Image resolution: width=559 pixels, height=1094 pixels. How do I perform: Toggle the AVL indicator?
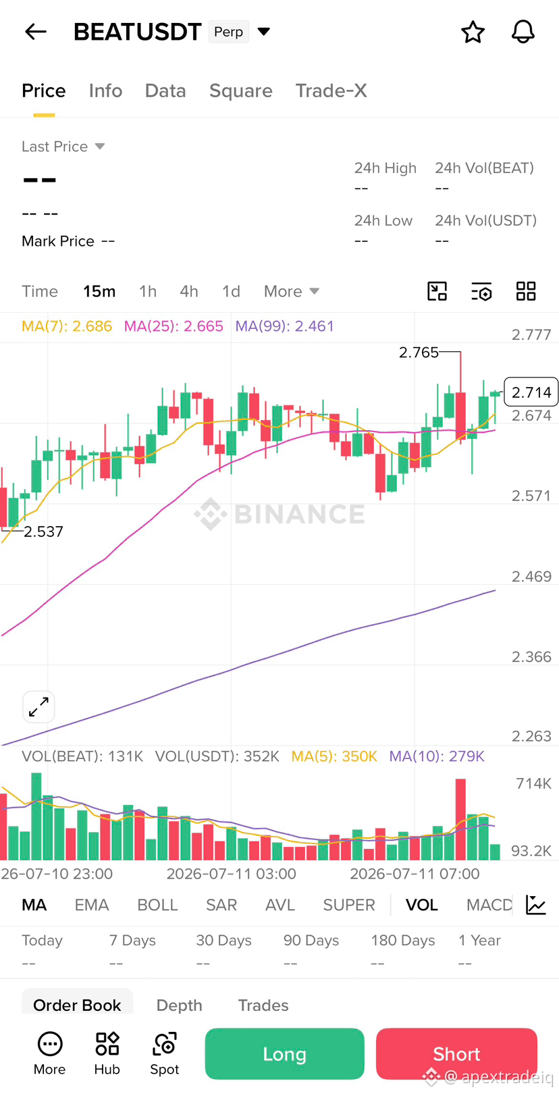point(280,905)
